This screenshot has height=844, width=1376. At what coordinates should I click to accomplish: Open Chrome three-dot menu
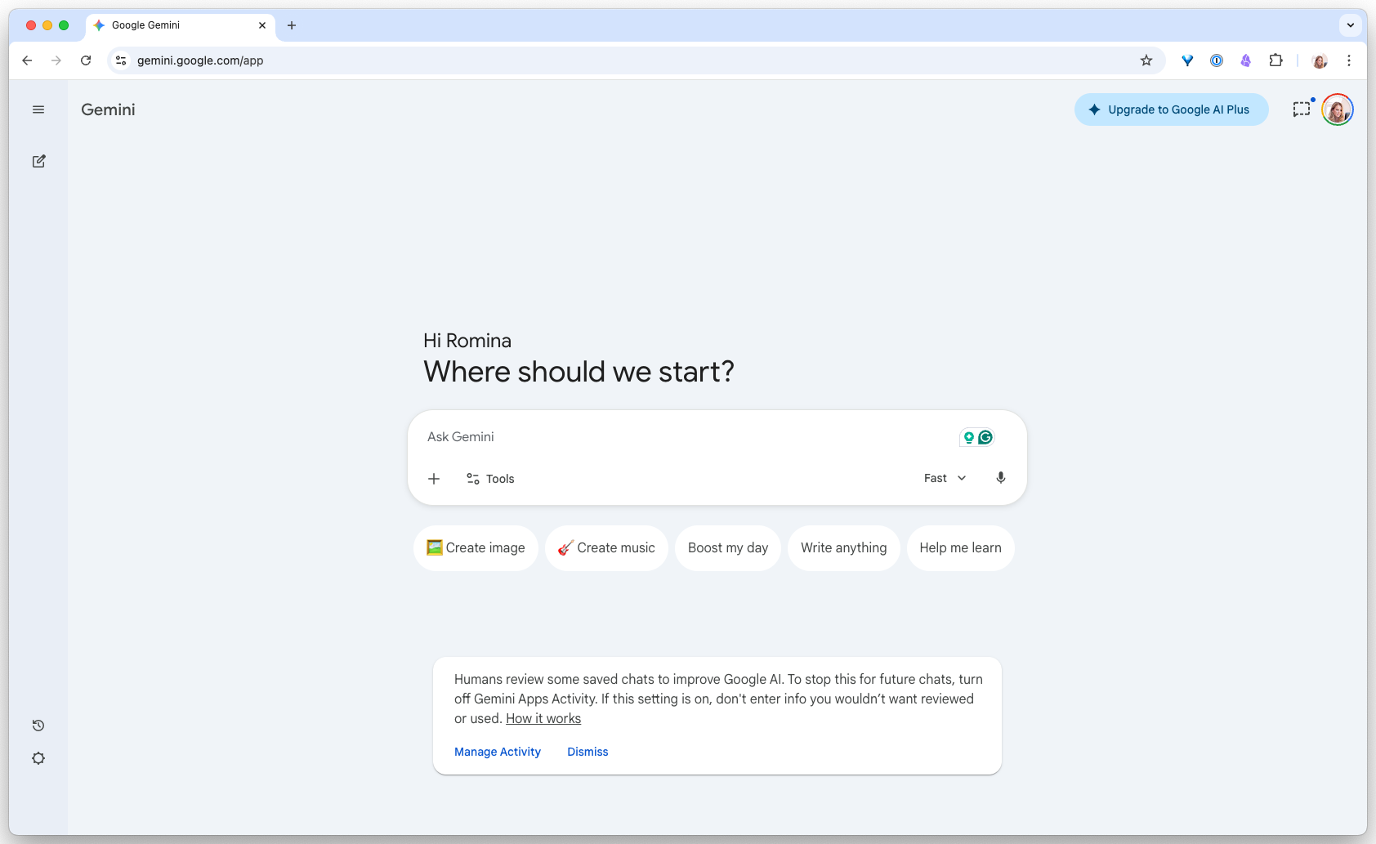(x=1349, y=60)
